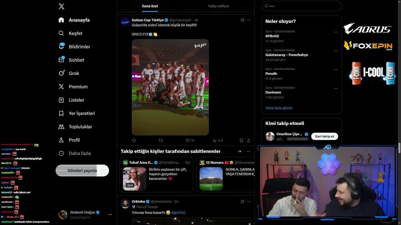This screenshot has width=401, height=225.
Task: Share the Golazo Cup Türkiye post
Action: click(x=248, y=141)
